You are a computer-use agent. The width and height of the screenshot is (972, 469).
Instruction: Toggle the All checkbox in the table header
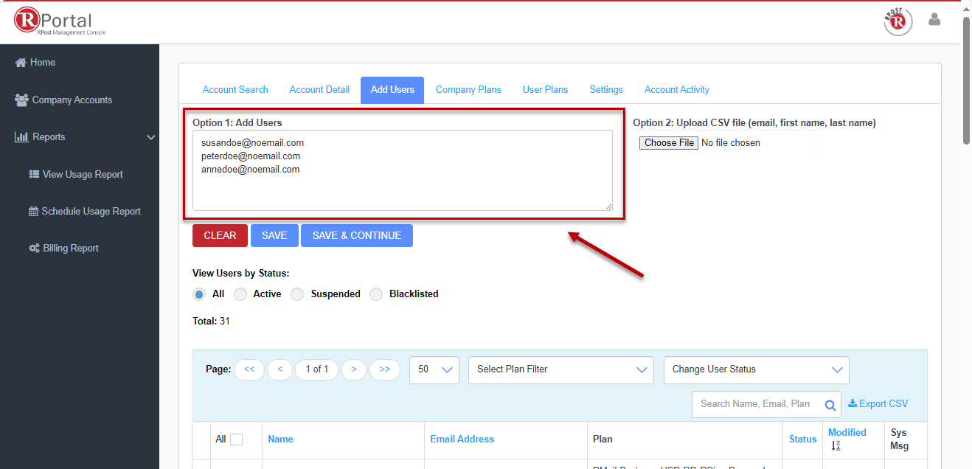[236, 438]
